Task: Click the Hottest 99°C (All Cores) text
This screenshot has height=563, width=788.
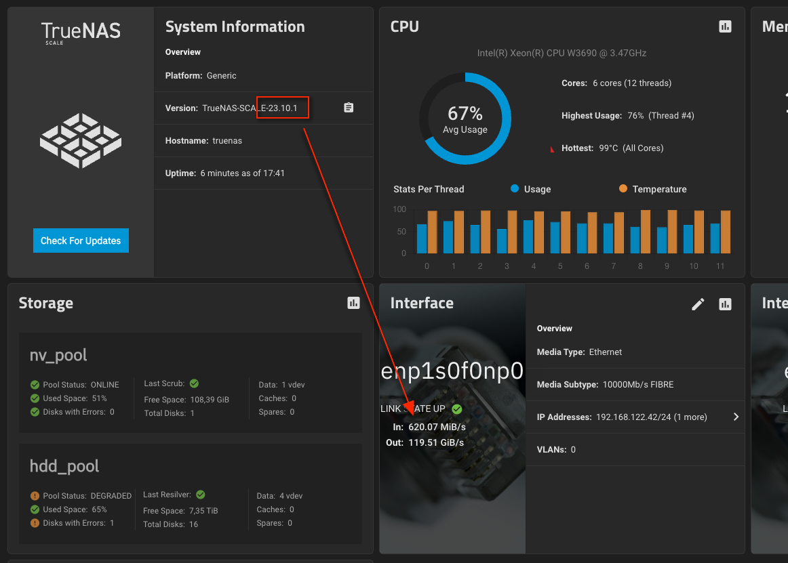Action: [x=612, y=148]
